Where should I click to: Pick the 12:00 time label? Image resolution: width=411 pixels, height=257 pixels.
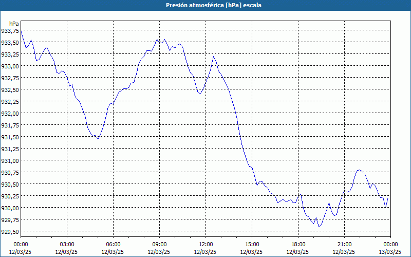point(206,245)
